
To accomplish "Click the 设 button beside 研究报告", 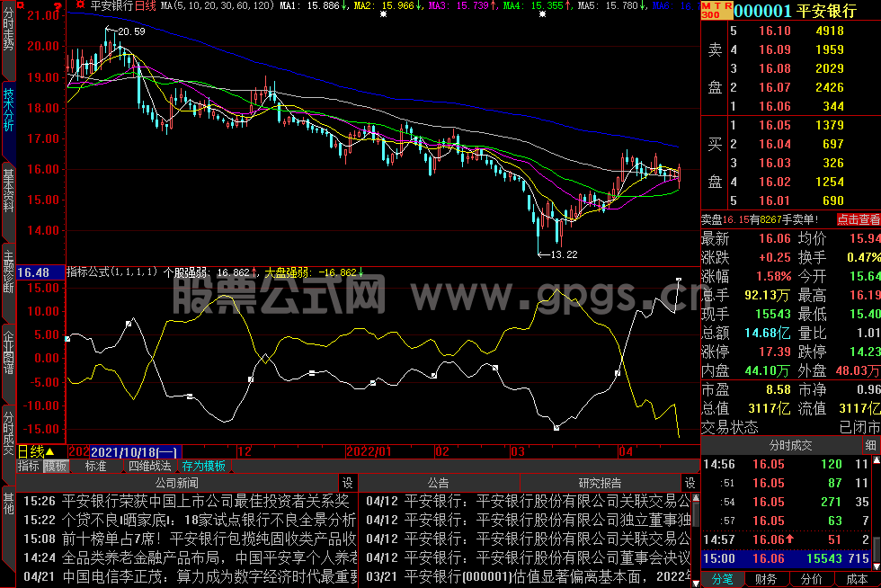I will point(690,483).
